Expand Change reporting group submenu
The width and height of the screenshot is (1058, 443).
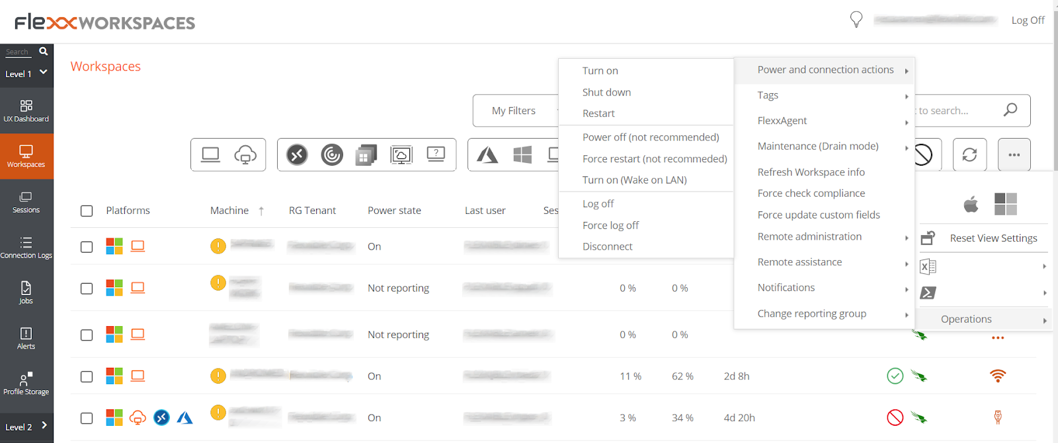click(824, 314)
